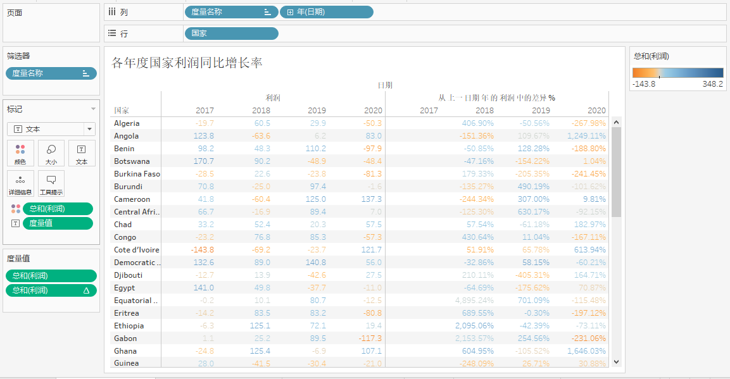Click the view title 各年度国家利润同比增长率
Image resolution: width=730 pixels, height=379 pixels.
click(187, 63)
